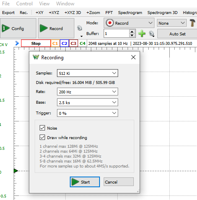
Task: Open the Mode dropdown set to Record
Action: coord(129,23)
